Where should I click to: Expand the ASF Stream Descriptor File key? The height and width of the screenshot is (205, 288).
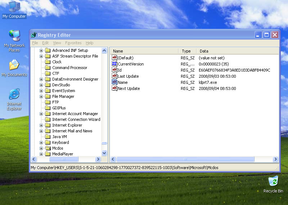(x=41, y=56)
